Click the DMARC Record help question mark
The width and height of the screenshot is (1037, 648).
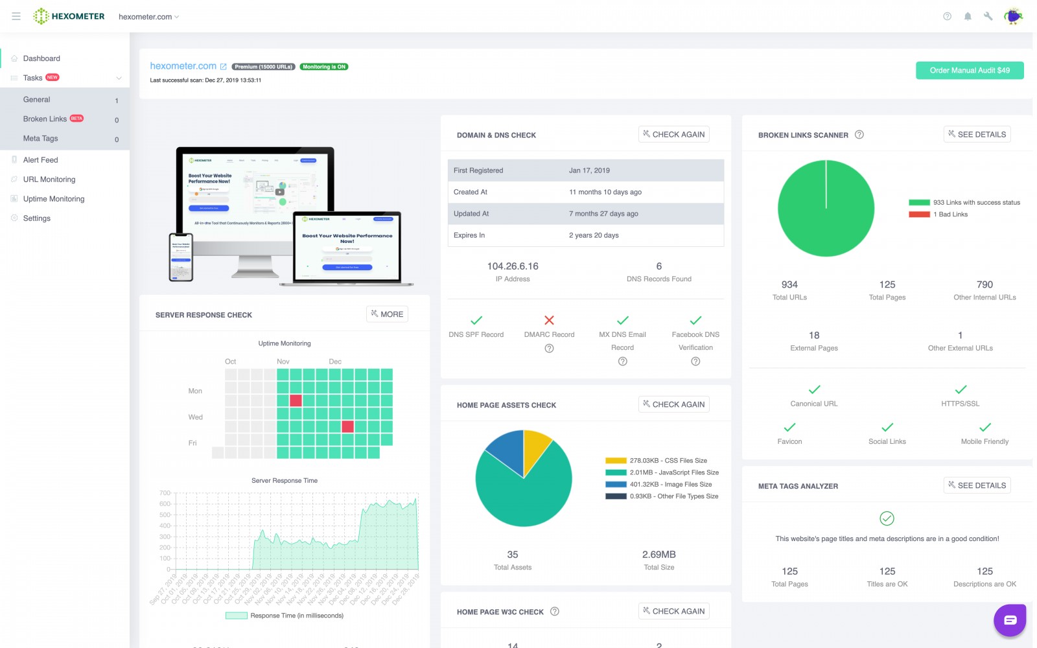pos(549,349)
